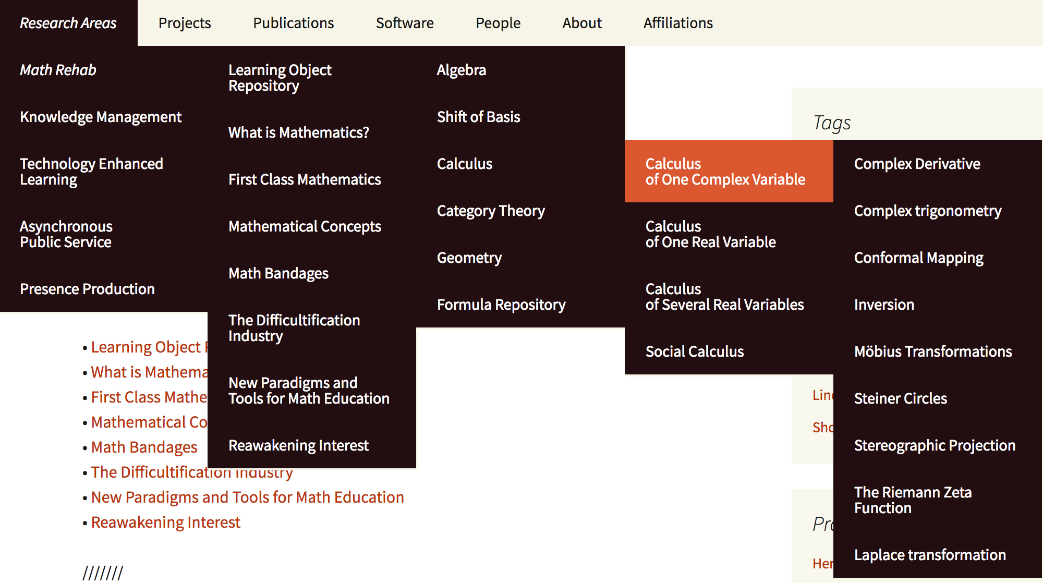
Task: Select Stereographic Projection from the flyout
Action: click(935, 445)
